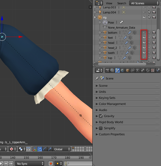Hide the feet mesh with eye icon
The height and width of the screenshot is (166, 161).
click(144, 37)
